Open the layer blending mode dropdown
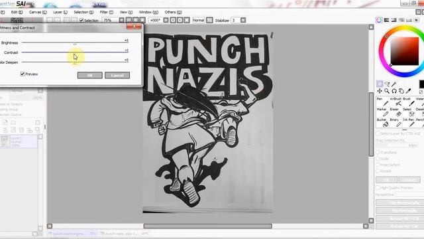The height and width of the screenshot is (239, 424). click(x=40, y=90)
